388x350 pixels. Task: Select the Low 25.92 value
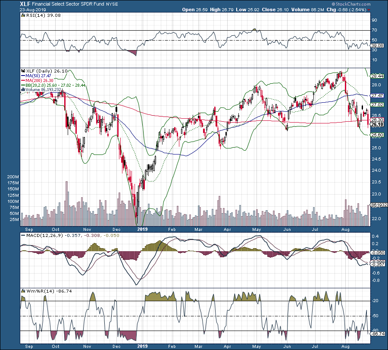(248, 9)
